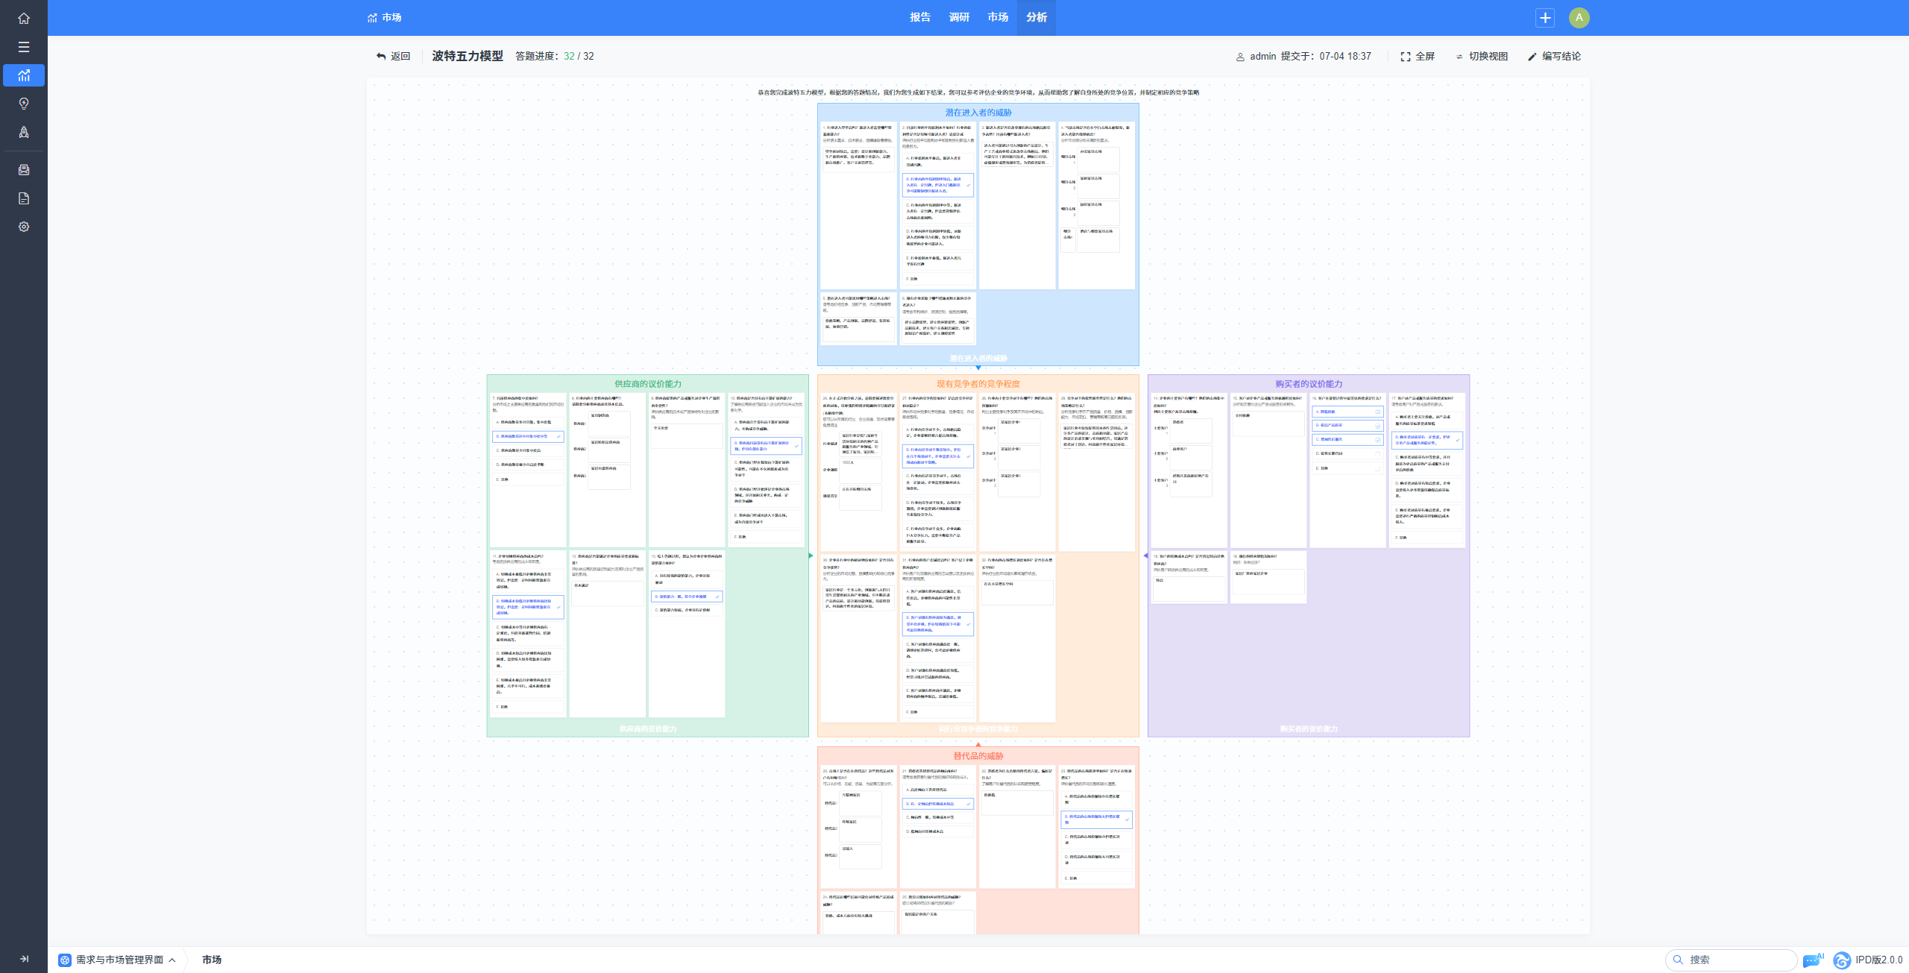The width and height of the screenshot is (1909, 973).
Task: Open settings gear icon in sidebar
Action: pos(24,227)
